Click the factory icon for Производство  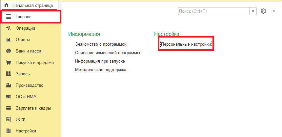tap(9, 85)
